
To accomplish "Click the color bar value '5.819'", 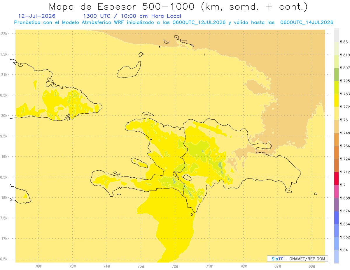I will (x=345, y=55).
